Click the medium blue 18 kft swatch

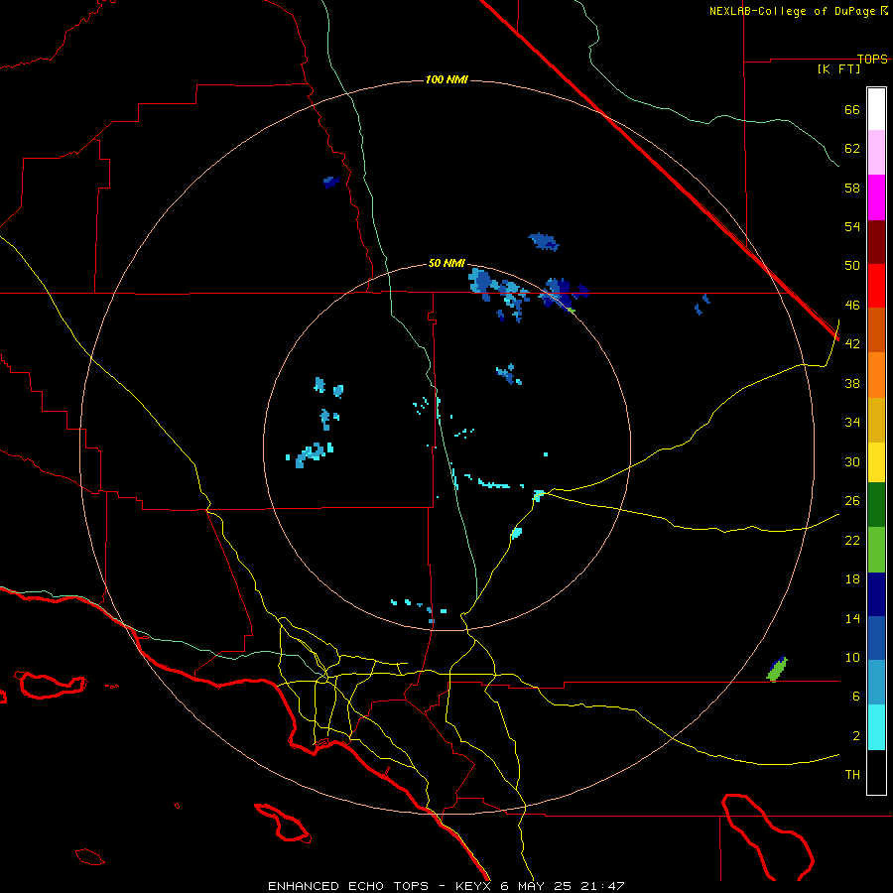tap(876, 638)
